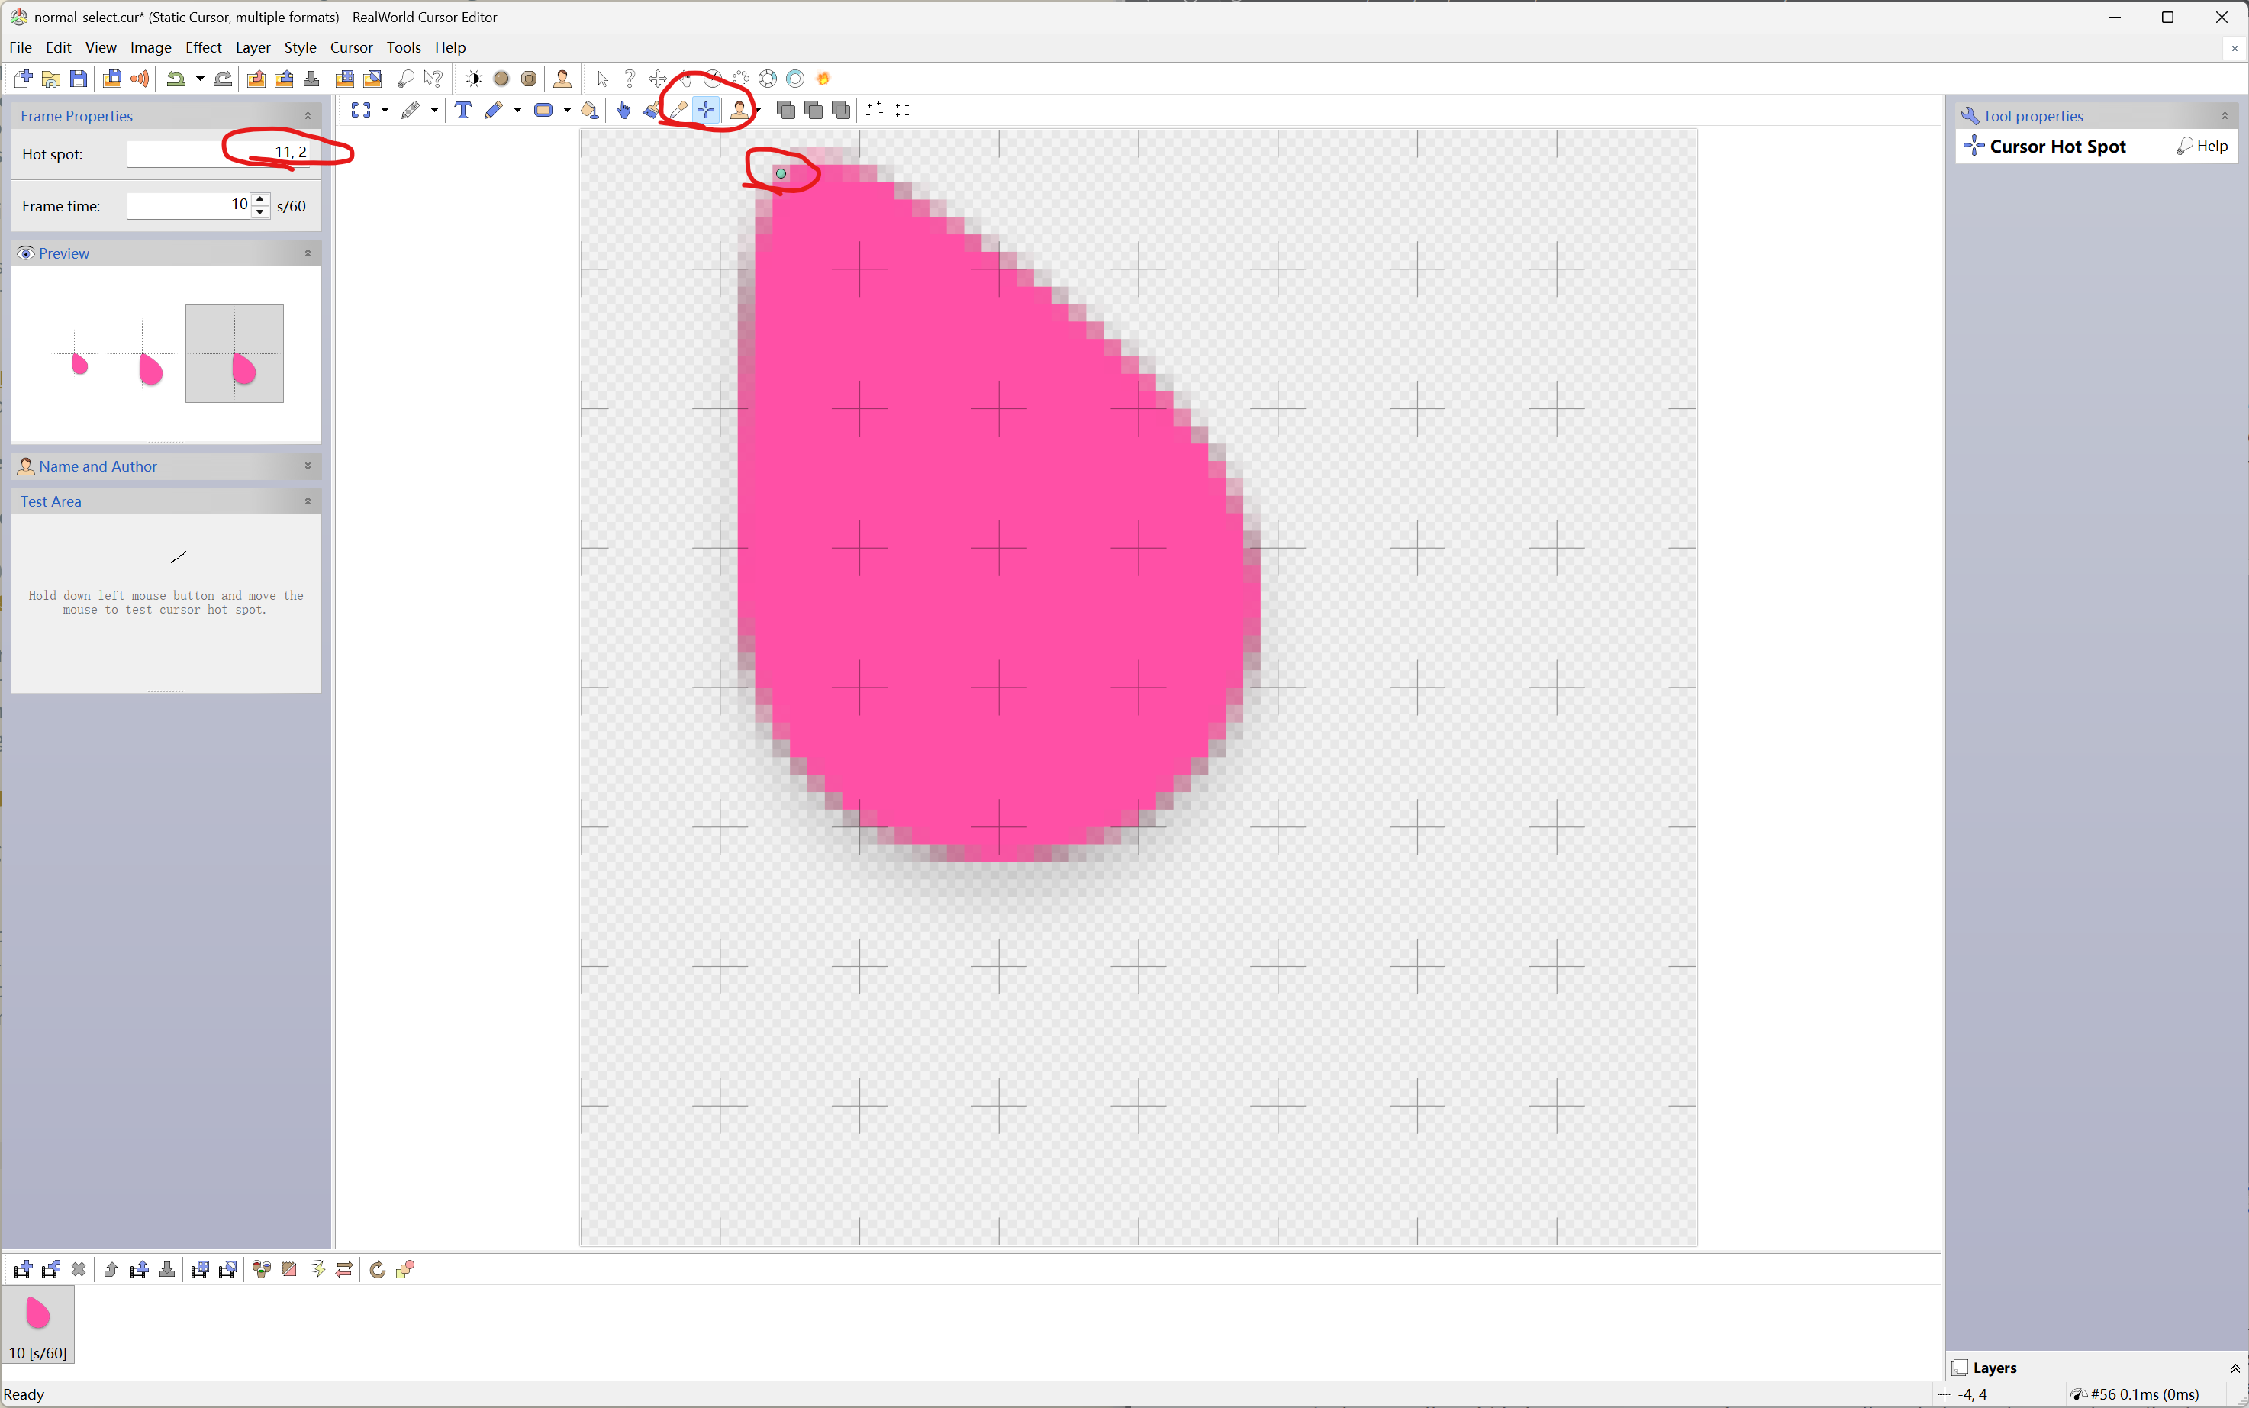Toggle the Preview eye icon

click(26, 253)
